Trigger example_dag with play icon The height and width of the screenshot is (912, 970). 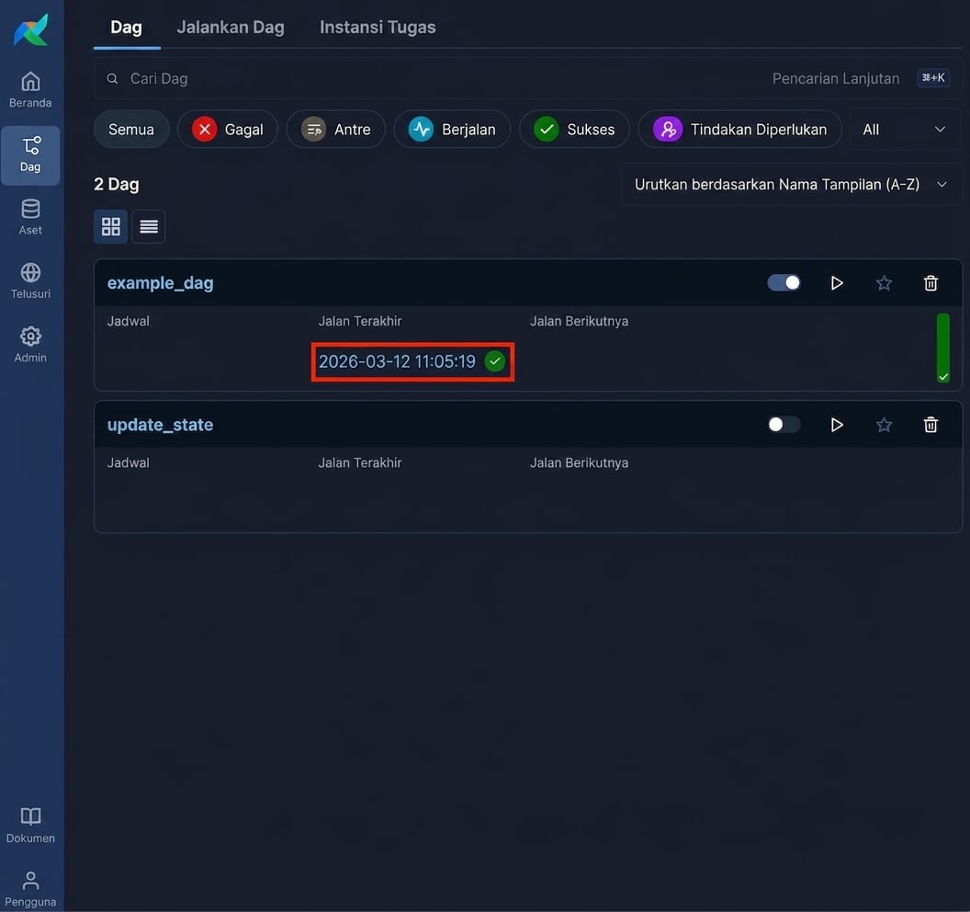pos(837,283)
